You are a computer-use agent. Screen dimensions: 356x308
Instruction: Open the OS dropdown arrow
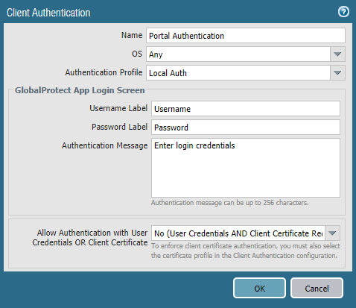(337, 54)
